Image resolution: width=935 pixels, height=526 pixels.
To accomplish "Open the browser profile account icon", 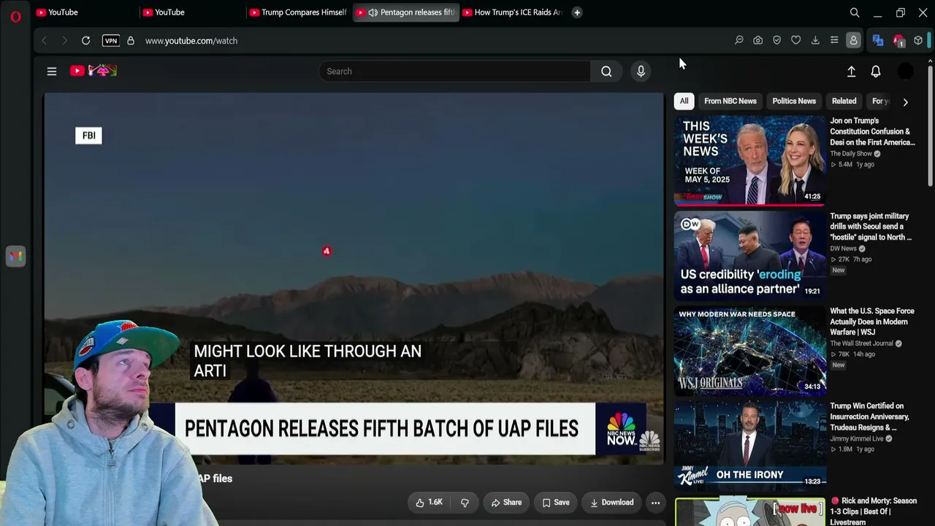I will coord(853,41).
